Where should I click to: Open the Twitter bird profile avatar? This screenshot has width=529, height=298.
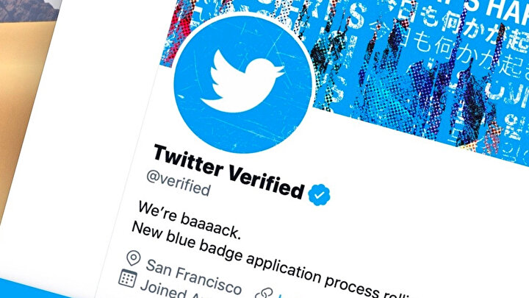(243, 83)
